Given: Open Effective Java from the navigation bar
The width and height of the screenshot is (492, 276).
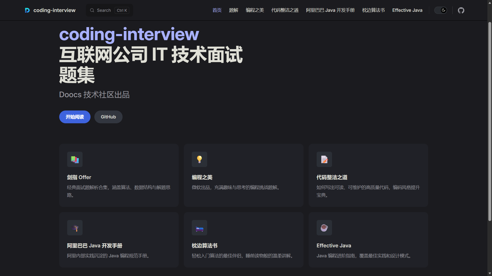Looking at the screenshot, I should click(x=407, y=10).
